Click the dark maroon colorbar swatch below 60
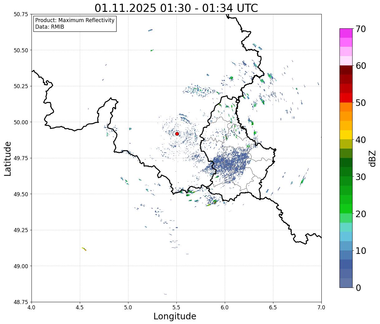This screenshot has width=380, height=324. click(346, 70)
